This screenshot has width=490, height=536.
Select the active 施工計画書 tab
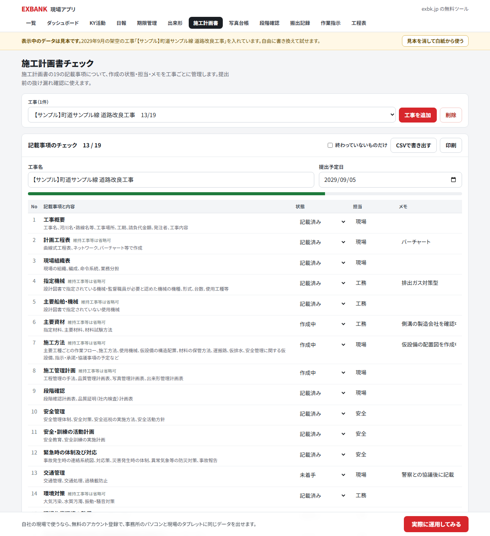click(x=206, y=23)
